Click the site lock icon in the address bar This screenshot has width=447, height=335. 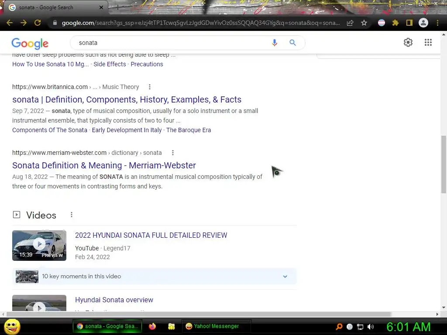point(55,23)
